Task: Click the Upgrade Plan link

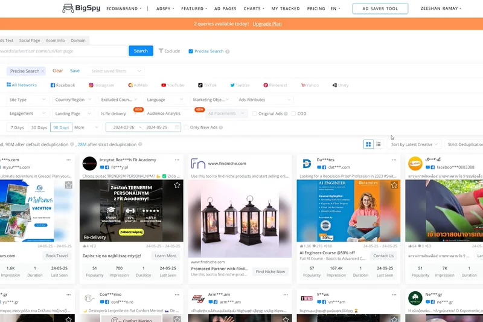Action: coord(267,24)
